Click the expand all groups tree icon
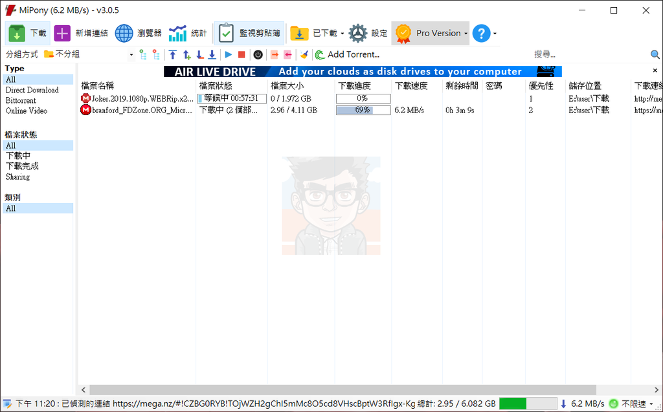 [x=143, y=54]
